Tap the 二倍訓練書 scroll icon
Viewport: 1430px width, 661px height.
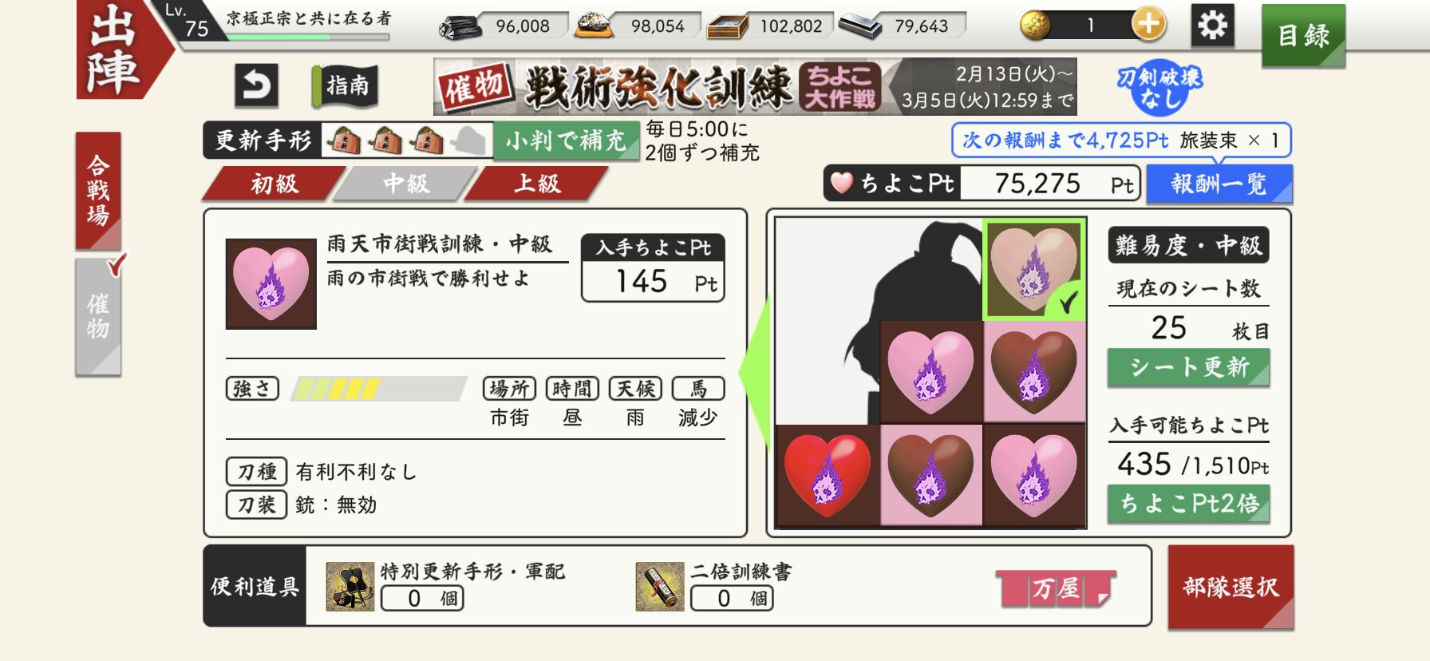(659, 587)
